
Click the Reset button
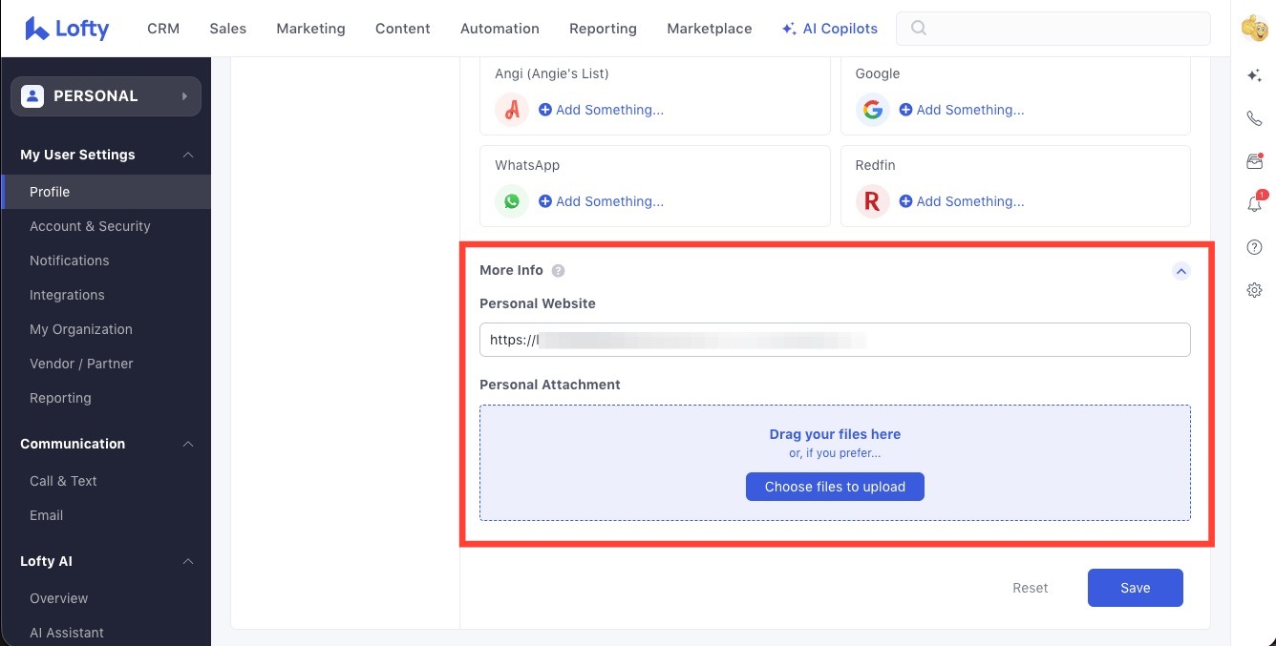coord(1031,588)
